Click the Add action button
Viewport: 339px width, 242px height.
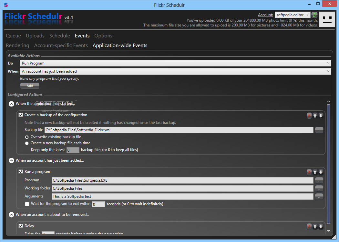pos(30,86)
